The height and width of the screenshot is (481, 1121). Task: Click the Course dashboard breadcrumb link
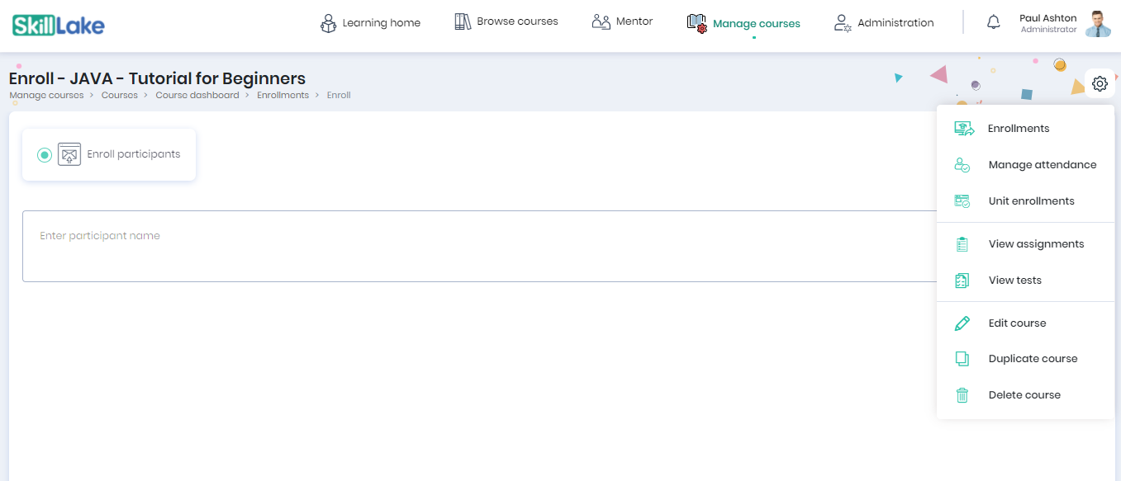[197, 96]
